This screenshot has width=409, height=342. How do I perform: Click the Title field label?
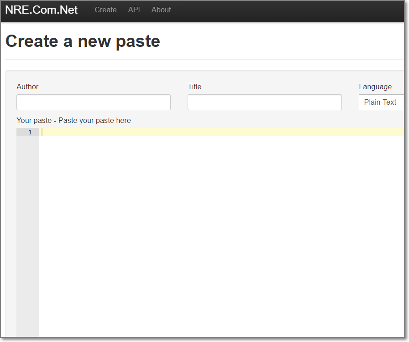coord(194,87)
